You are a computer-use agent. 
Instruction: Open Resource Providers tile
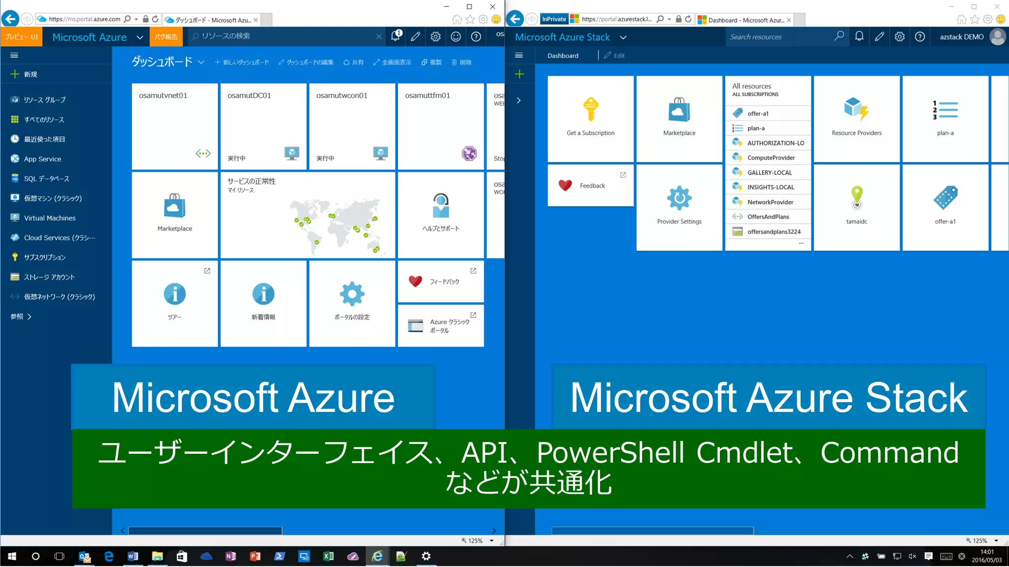tap(857, 119)
